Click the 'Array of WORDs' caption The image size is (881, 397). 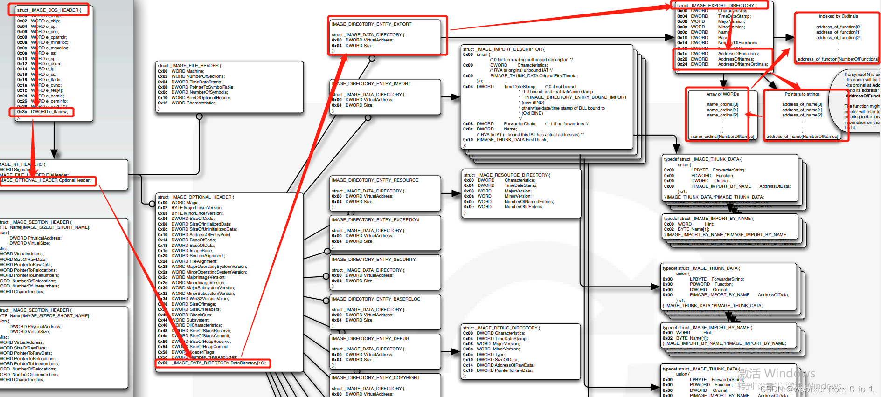click(722, 94)
